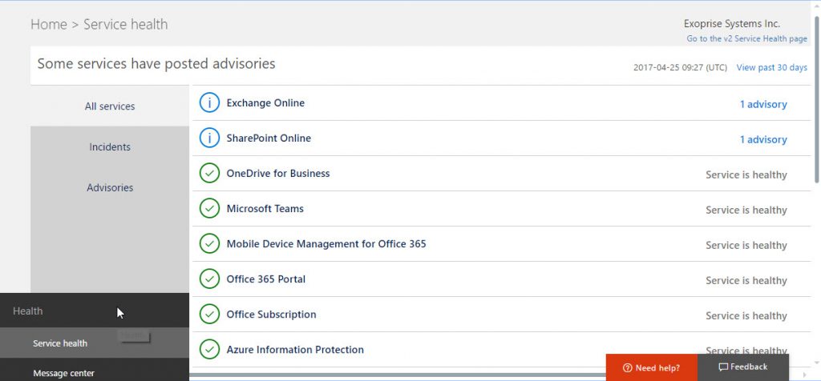This screenshot has height=381, width=821.
Task: Click the Microsoft Teams service name
Action: click(265, 209)
